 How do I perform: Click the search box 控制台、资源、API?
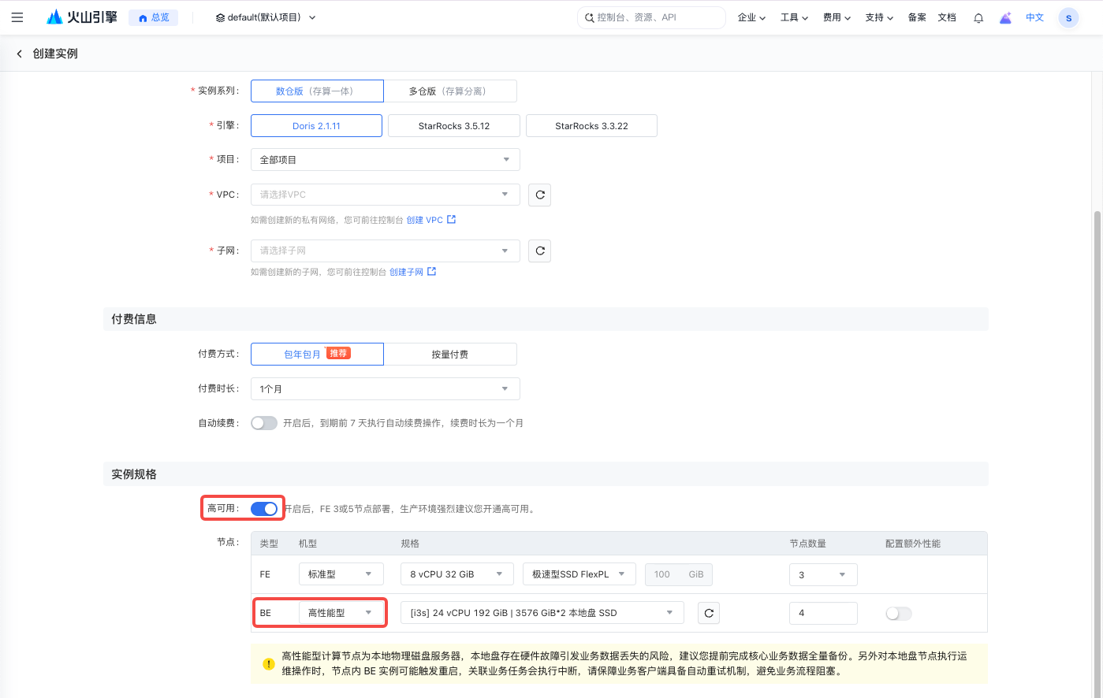[652, 17]
